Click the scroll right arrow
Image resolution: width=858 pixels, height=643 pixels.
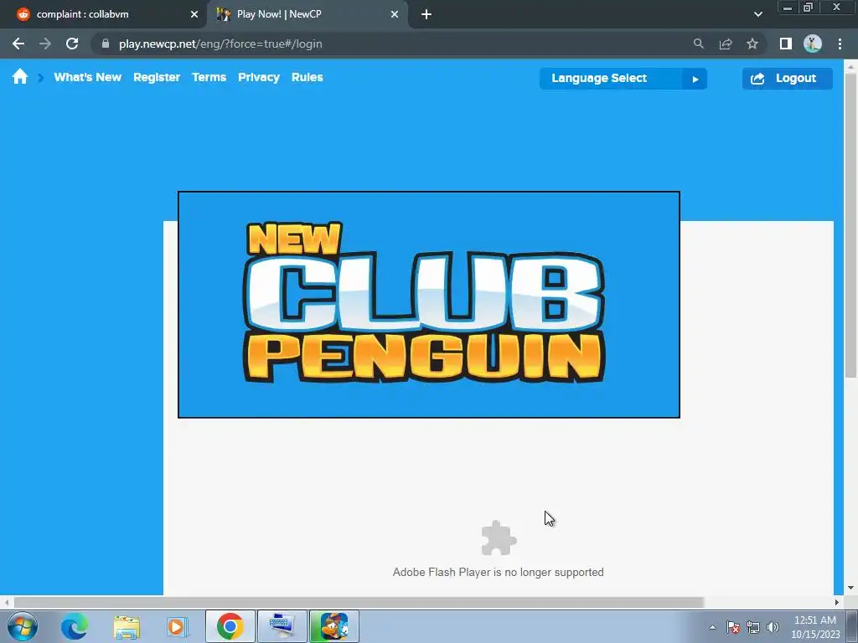(x=836, y=602)
